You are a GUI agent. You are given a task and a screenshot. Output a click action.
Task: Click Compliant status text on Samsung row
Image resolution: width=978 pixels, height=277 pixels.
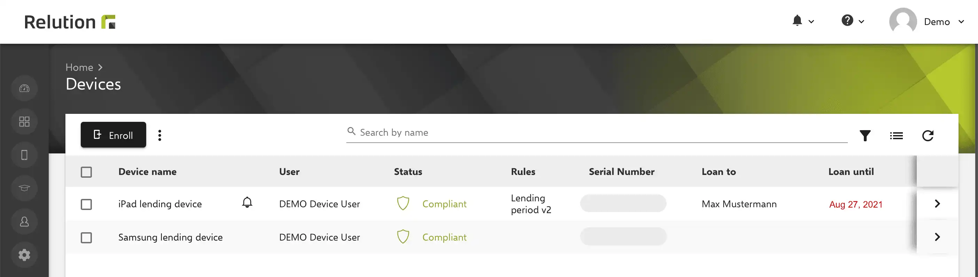tap(444, 237)
